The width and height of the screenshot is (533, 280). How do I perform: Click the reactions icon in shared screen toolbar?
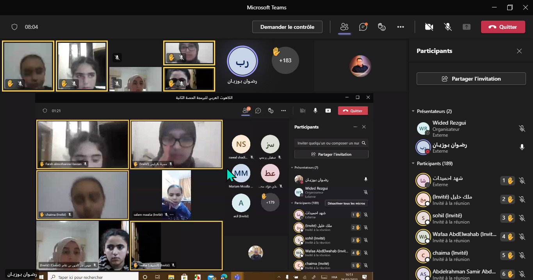pos(271,111)
